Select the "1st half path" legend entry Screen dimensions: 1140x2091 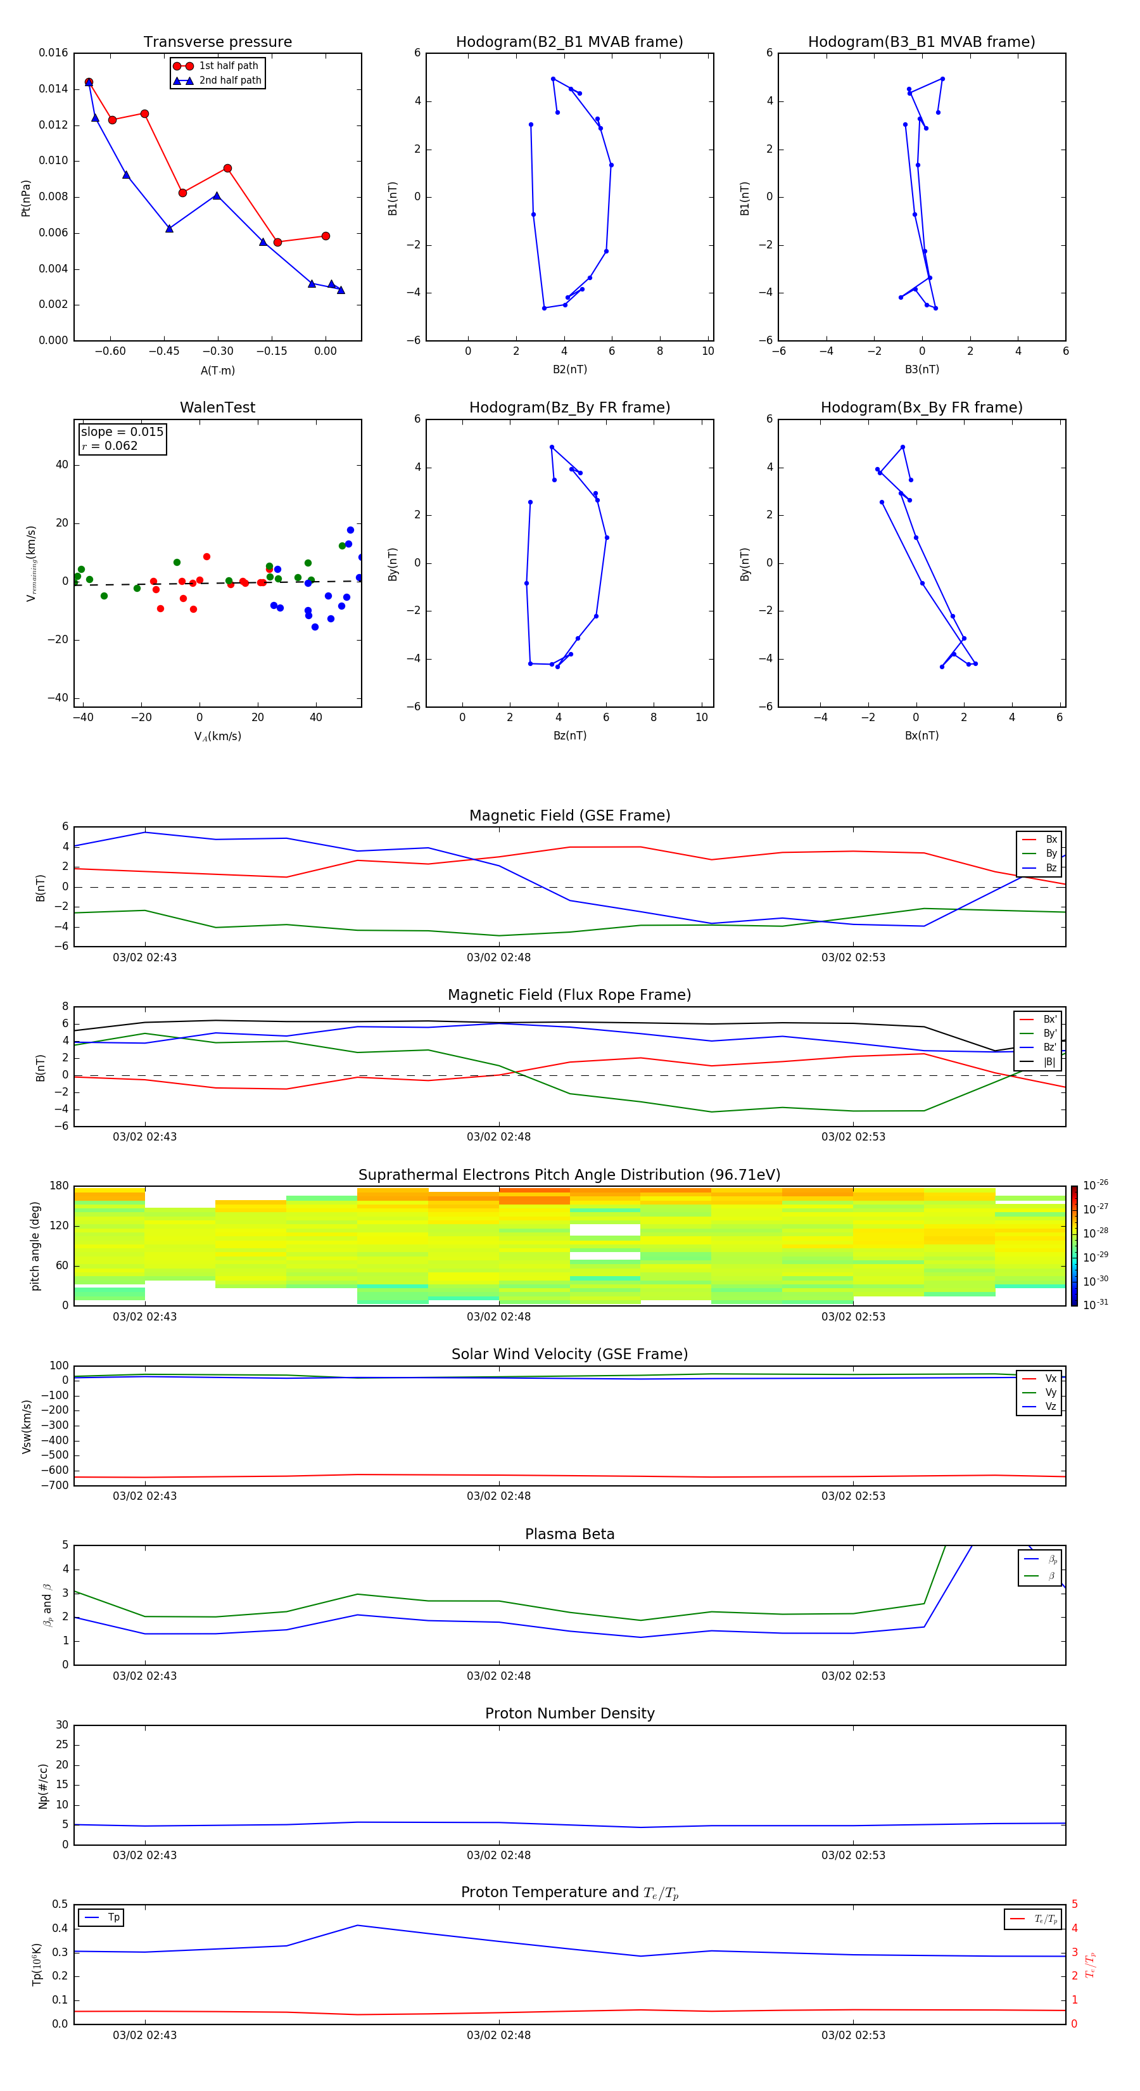(x=217, y=66)
